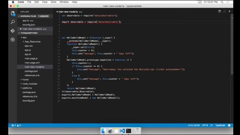Change the TypeScript language mode
This screenshot has width=240, height=135.
point(220,125)
